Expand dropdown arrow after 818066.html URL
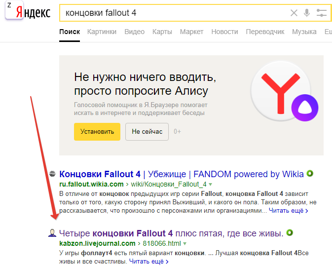332x266 pixels. pos(185,244)
